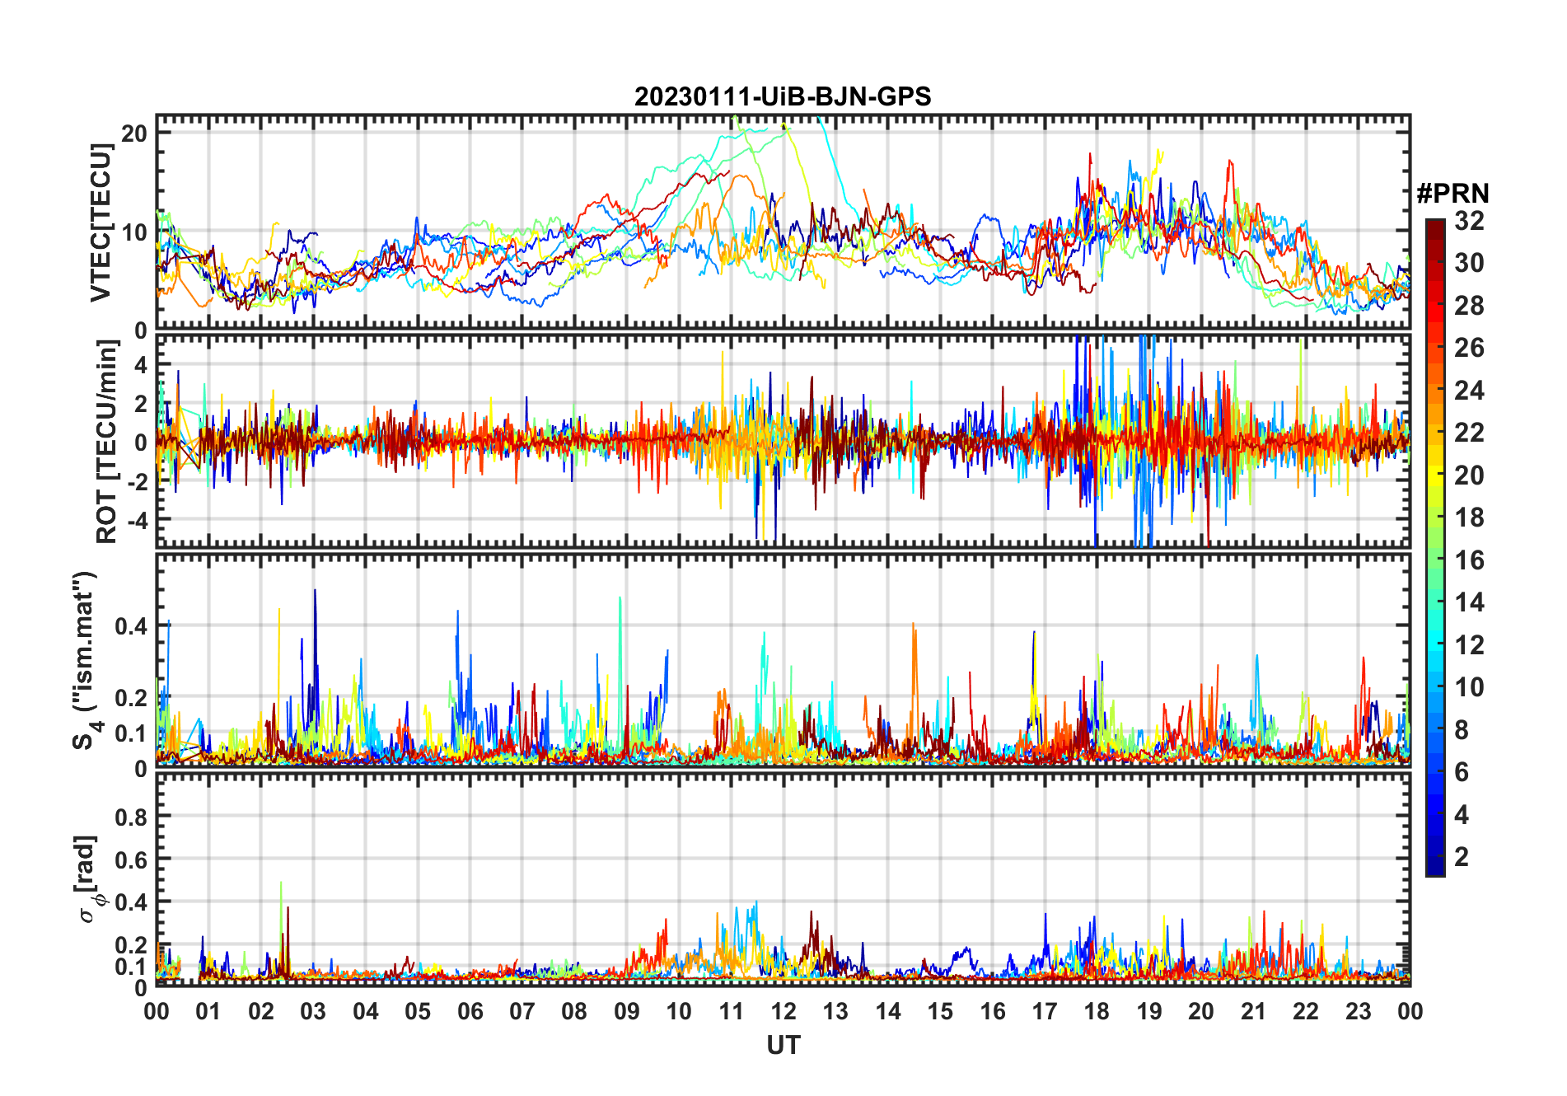Select the "UT" x-axis label
1567x1096 pixels.
pos(783,1045)
